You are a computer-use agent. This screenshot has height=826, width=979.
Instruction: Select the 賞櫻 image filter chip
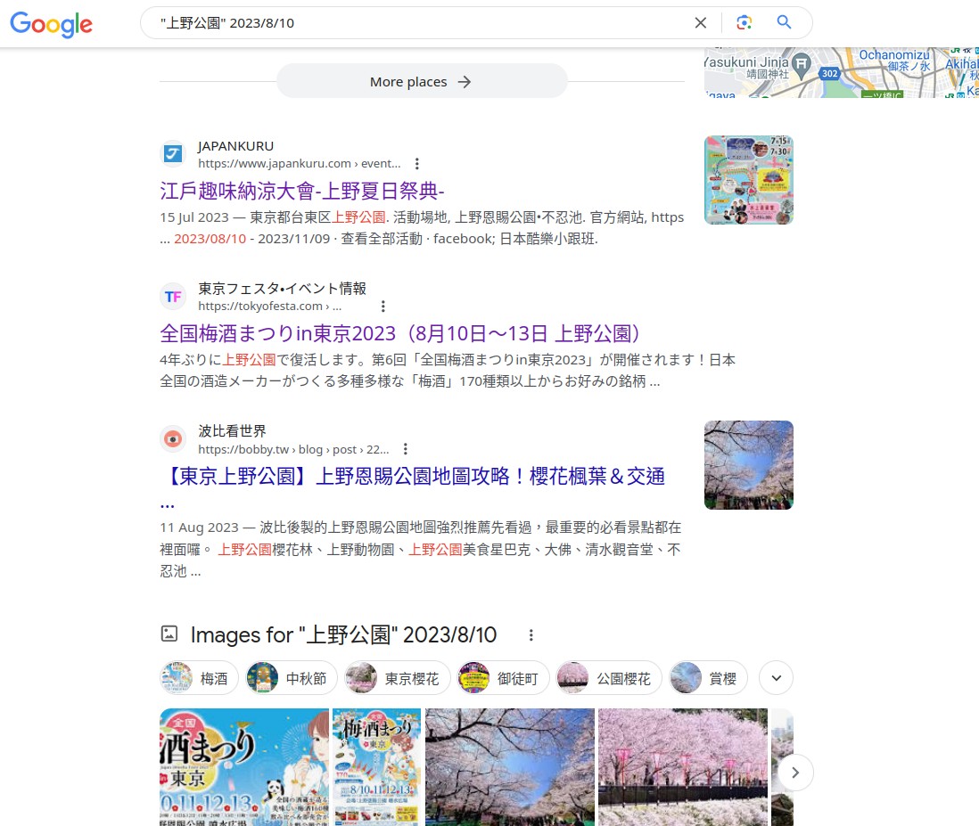coord(708,678)
